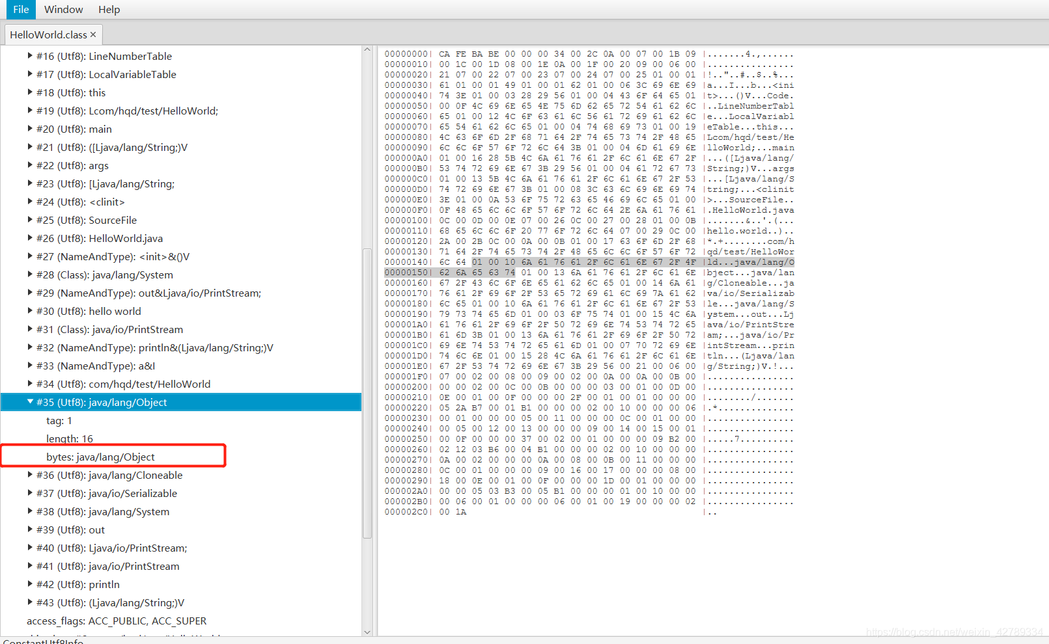
Task: Click tree scrollbar up arrow
Action: (367, 49)
